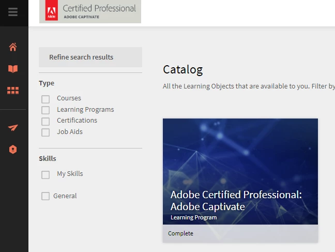The height and width of the screenshot is (252, 335).
Task: Click the Complete status on the card
Action: 180,233
